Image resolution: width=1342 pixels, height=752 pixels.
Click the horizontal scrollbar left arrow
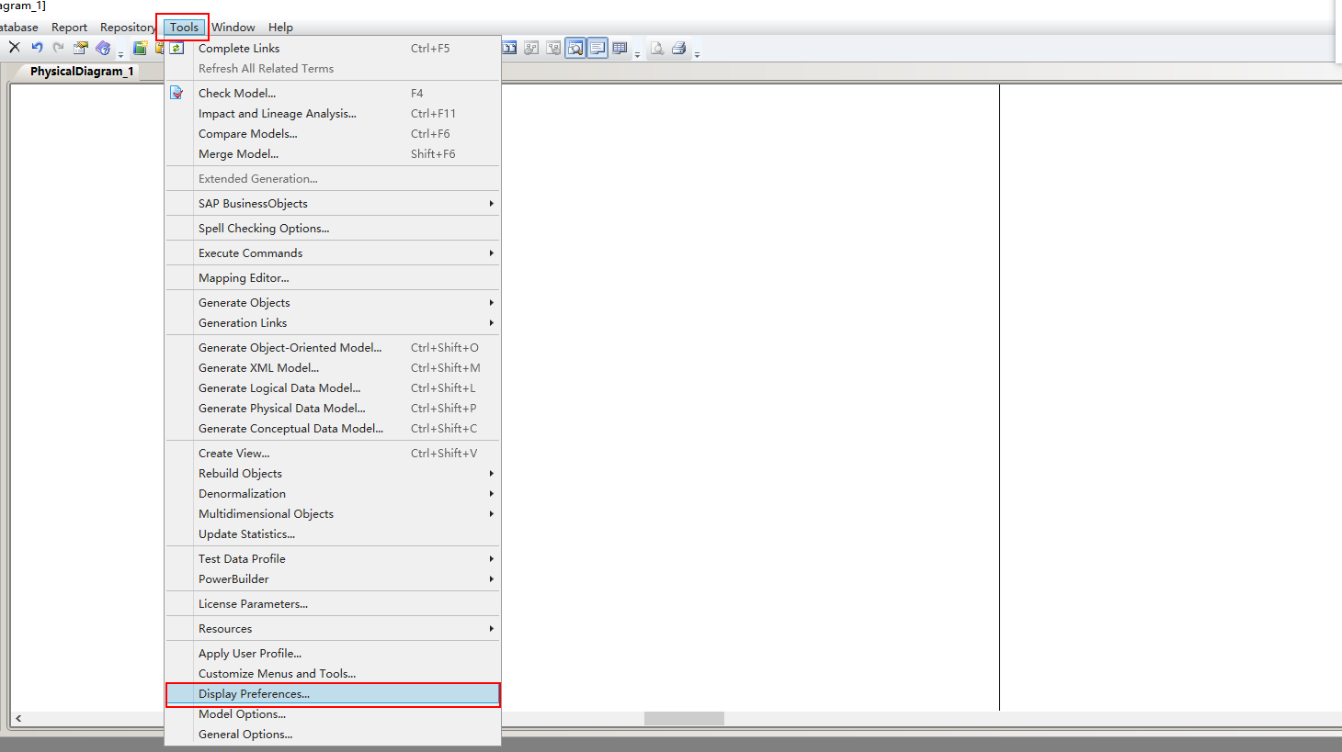click(18, 718)
